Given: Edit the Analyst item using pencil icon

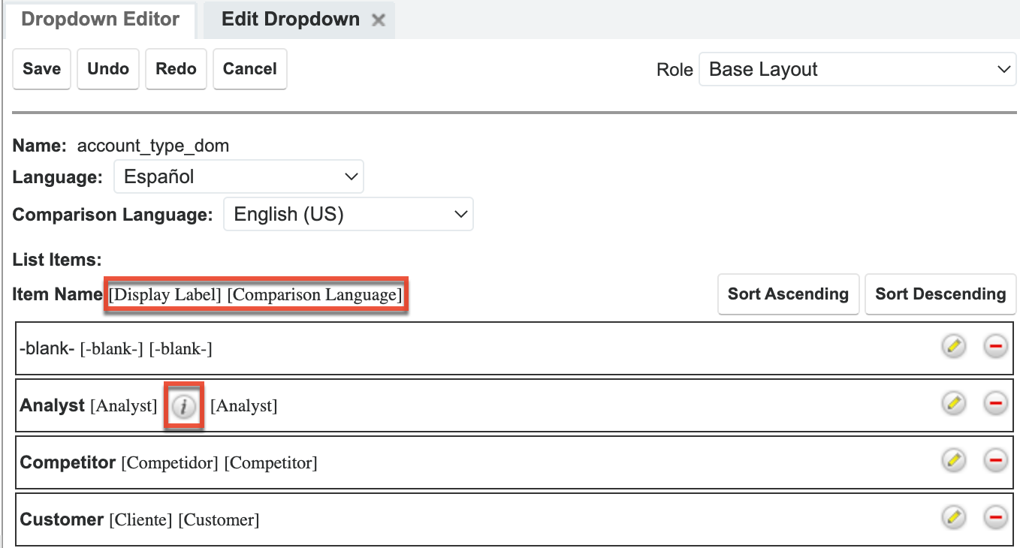Looking at the screenshot, I should [953, 403].
